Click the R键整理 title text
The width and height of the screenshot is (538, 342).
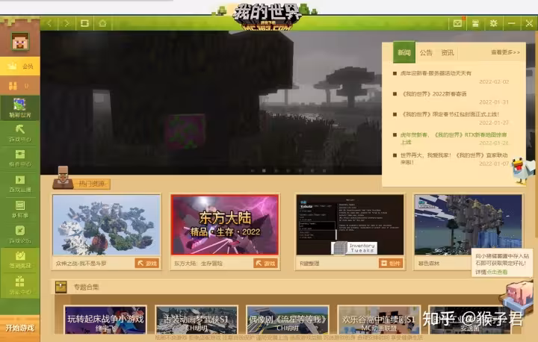pyautogui.click(x=309, y=264)
